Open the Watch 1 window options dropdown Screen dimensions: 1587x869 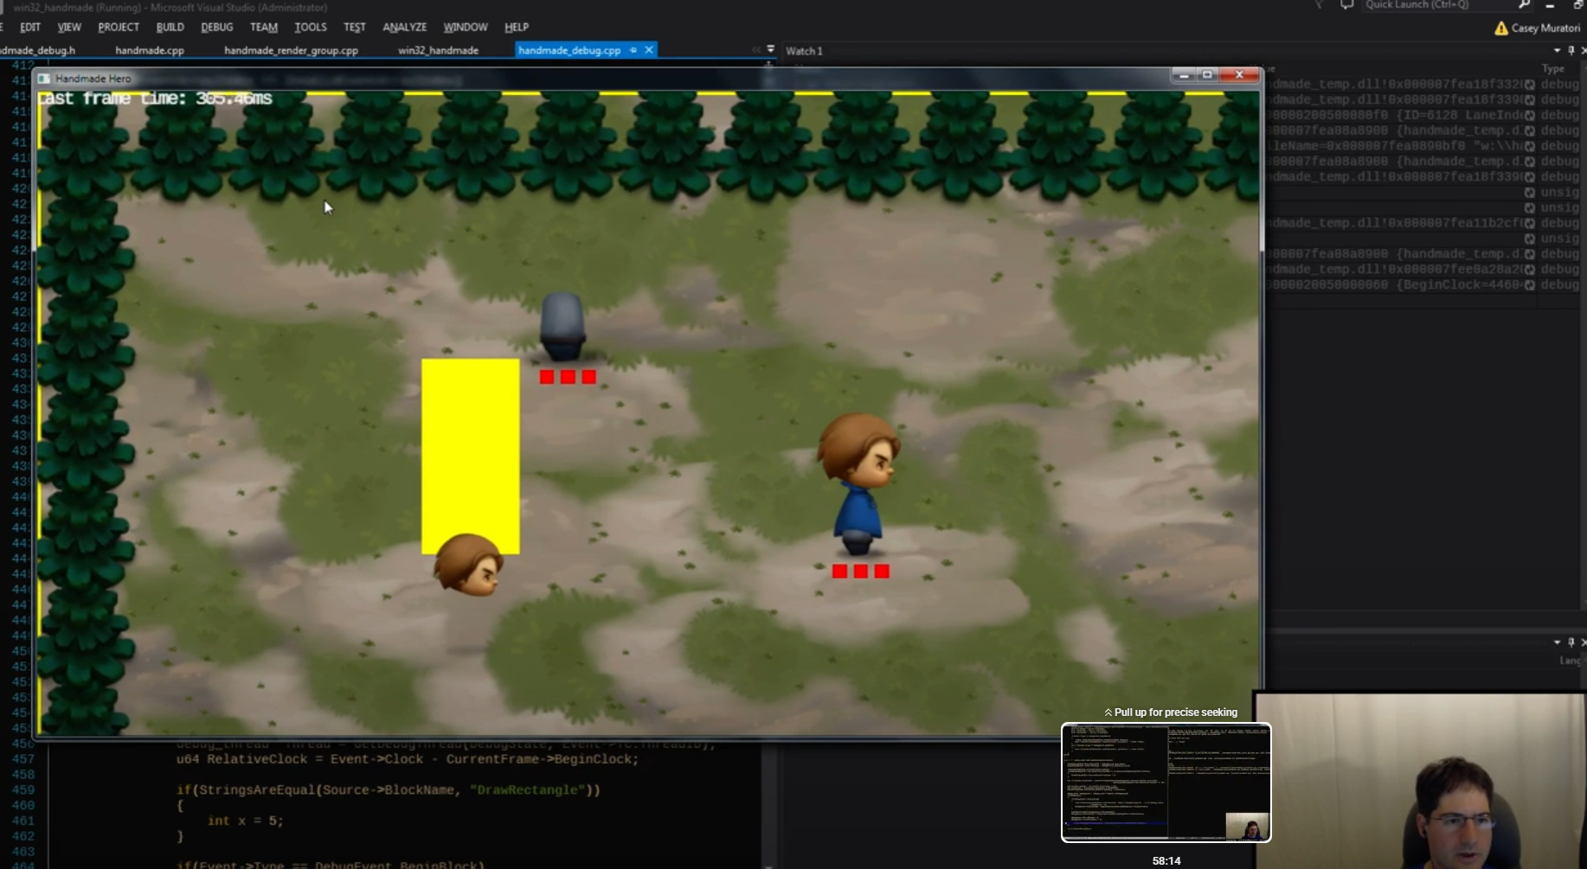coord(1557,51)
